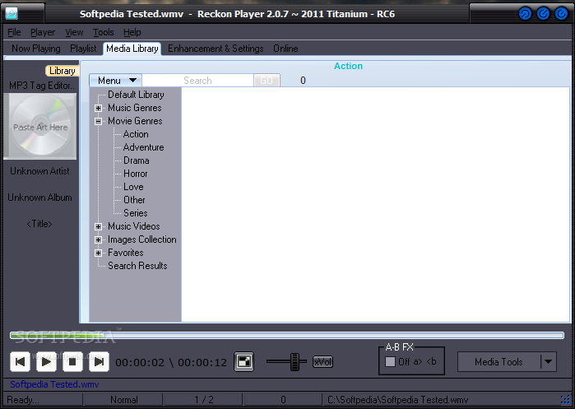
Task: Skip to the next track
Action: pos(99,361)
